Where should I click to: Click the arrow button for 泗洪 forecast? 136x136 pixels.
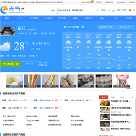(60, 108)
